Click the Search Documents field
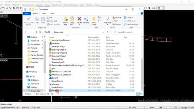This screenshot has width=194, height=109. click(x=126, y=32)
